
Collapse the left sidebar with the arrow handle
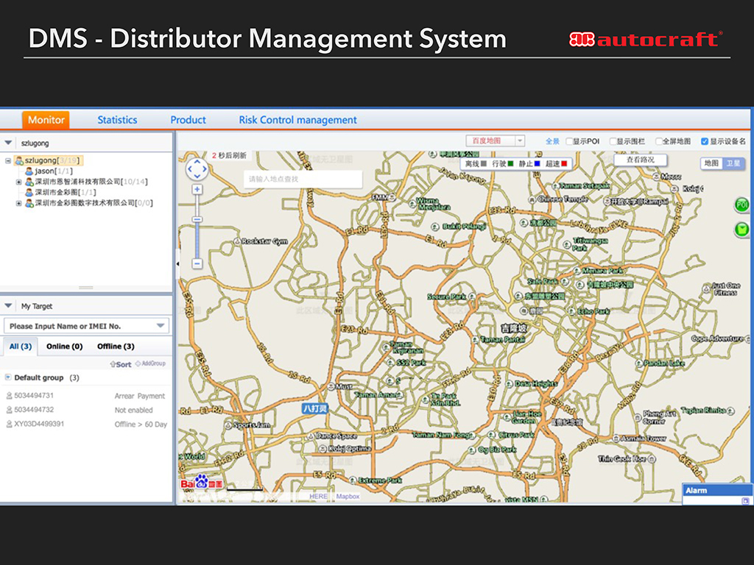(177, 264)
